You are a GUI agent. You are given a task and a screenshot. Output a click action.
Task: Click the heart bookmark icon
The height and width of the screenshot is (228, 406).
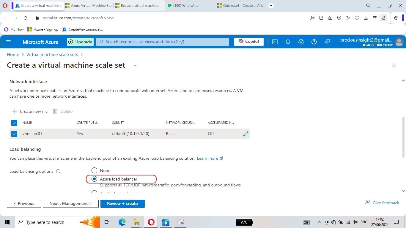[357, 18]
